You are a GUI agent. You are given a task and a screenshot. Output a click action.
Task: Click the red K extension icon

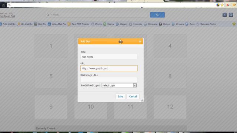228,5
